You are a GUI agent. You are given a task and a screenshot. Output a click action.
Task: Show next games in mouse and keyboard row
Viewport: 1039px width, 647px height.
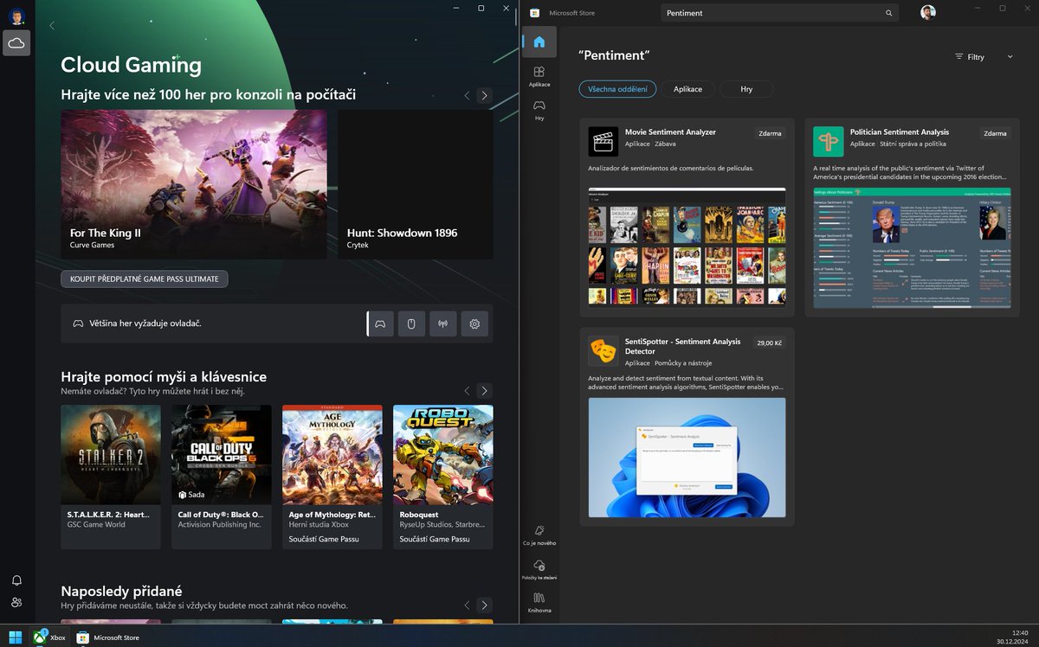pyautogui.click(x=485, y=390)
